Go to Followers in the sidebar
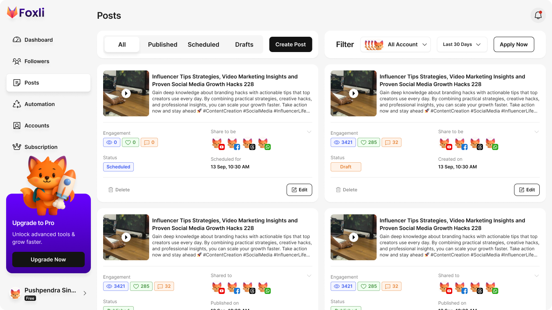Viewport: 552px width, 310px height. click(37, 61)
